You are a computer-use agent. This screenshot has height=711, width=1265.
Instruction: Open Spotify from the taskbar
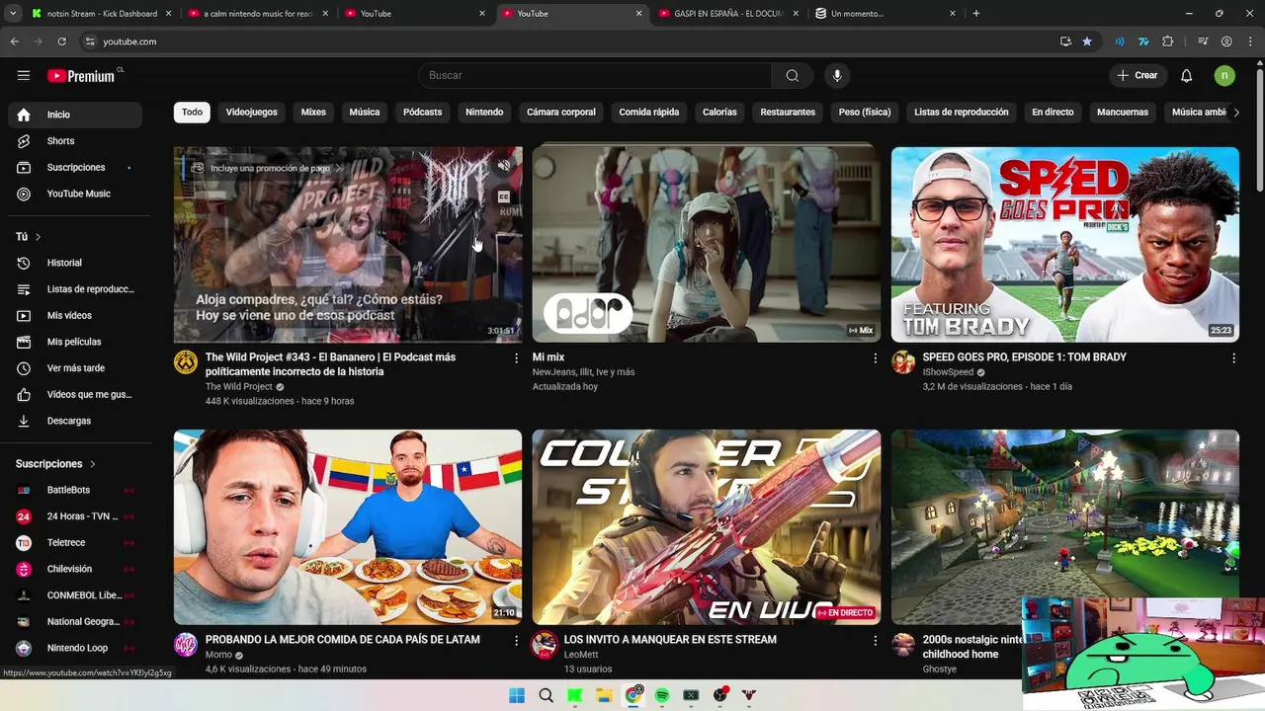pyautogui.click(x=662, y=695)
